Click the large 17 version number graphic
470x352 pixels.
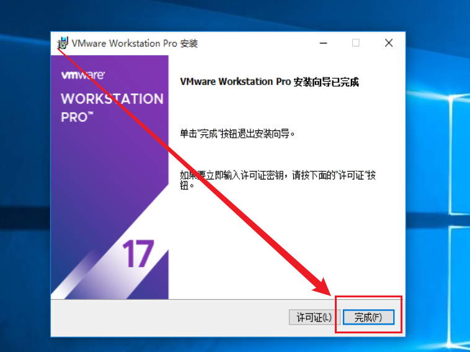pyautogui.click(x=138, y=253)
